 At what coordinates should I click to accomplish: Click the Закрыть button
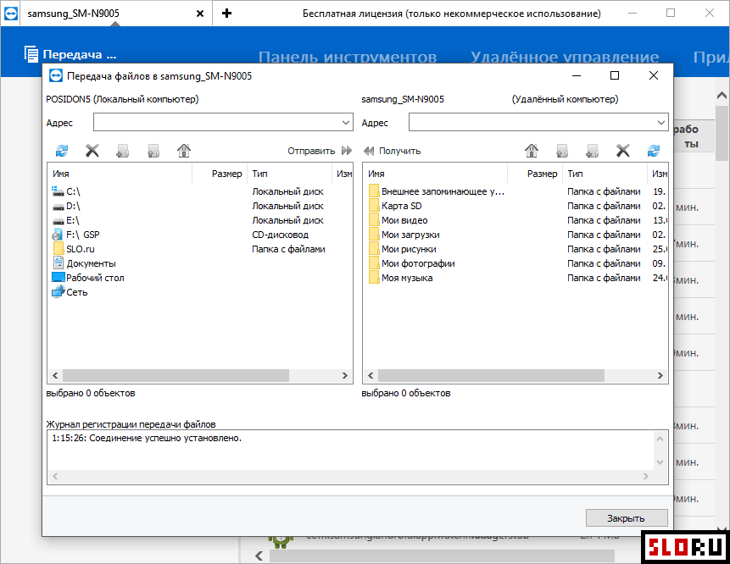[627, 518]
